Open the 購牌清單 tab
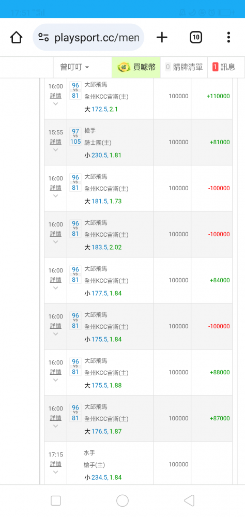Screen dimensions: 245x517 pos(183,67)
